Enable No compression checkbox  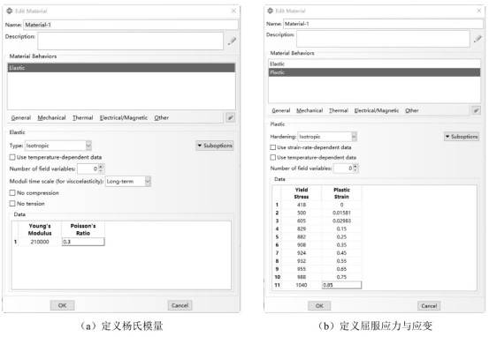click(12, 193)
